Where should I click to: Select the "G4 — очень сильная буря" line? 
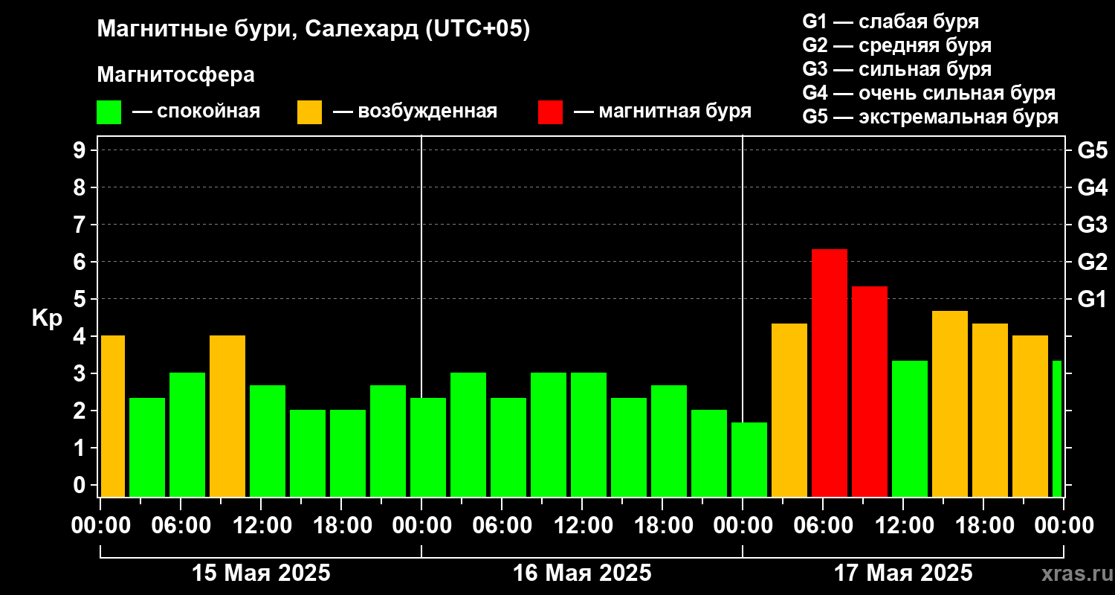[x=929, y=93]
